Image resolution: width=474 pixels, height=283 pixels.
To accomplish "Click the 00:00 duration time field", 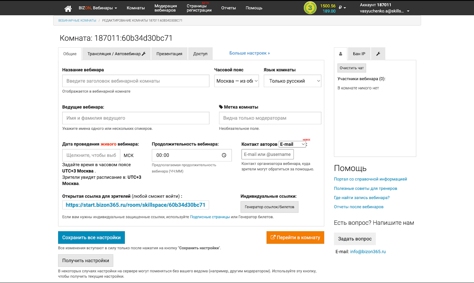I will click(192, 155).
